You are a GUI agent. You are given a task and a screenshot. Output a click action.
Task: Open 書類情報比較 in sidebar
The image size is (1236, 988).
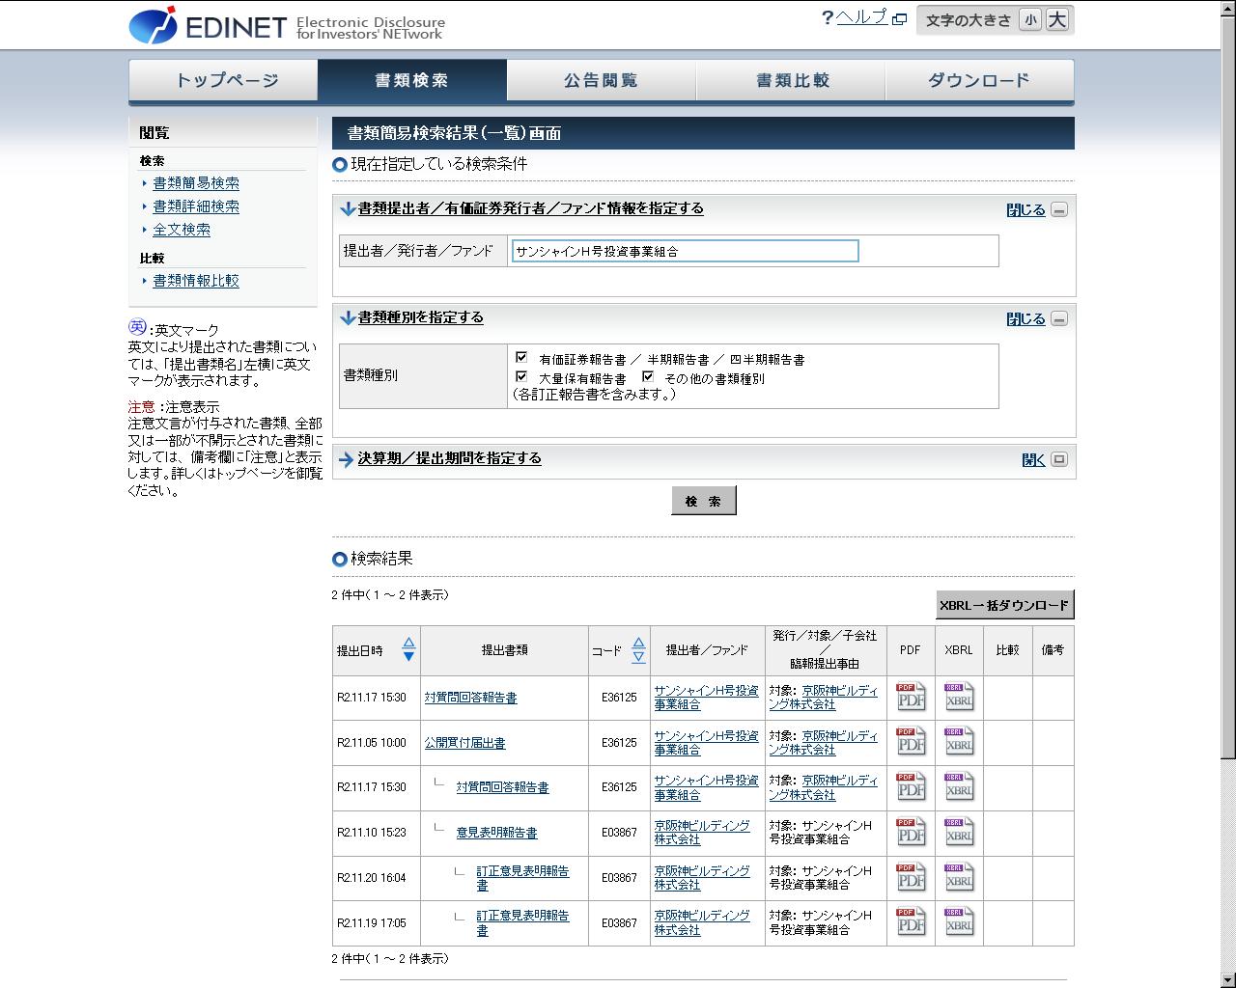click(x=196, y=281)
